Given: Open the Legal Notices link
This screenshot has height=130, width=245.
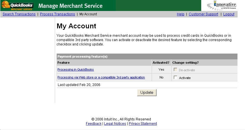Looking at the screenshot, I should click(x=115, y=124).
